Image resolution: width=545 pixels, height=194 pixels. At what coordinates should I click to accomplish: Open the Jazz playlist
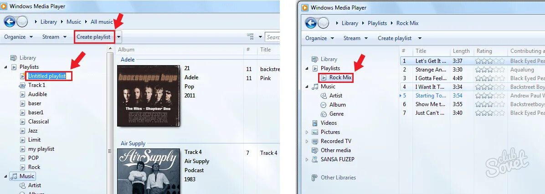[33, 131]
